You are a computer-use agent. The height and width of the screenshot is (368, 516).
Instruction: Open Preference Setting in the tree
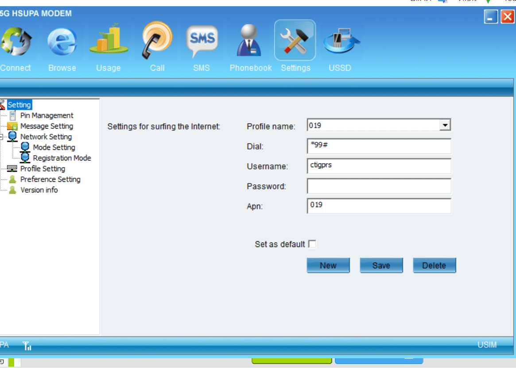(50, 179)
